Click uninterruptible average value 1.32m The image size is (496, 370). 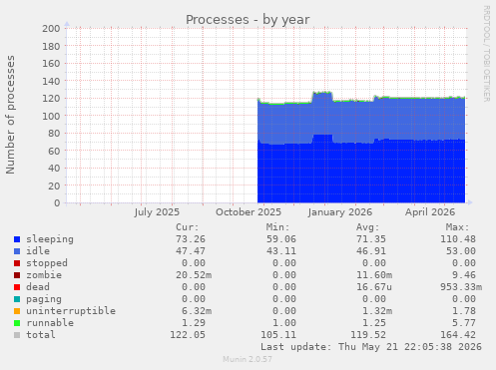click(x=377, y=311)
